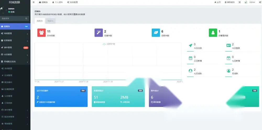Expand the 权限管理 sidebar menu
Viewport: 262px width, 130px height.
pos(15,40)
